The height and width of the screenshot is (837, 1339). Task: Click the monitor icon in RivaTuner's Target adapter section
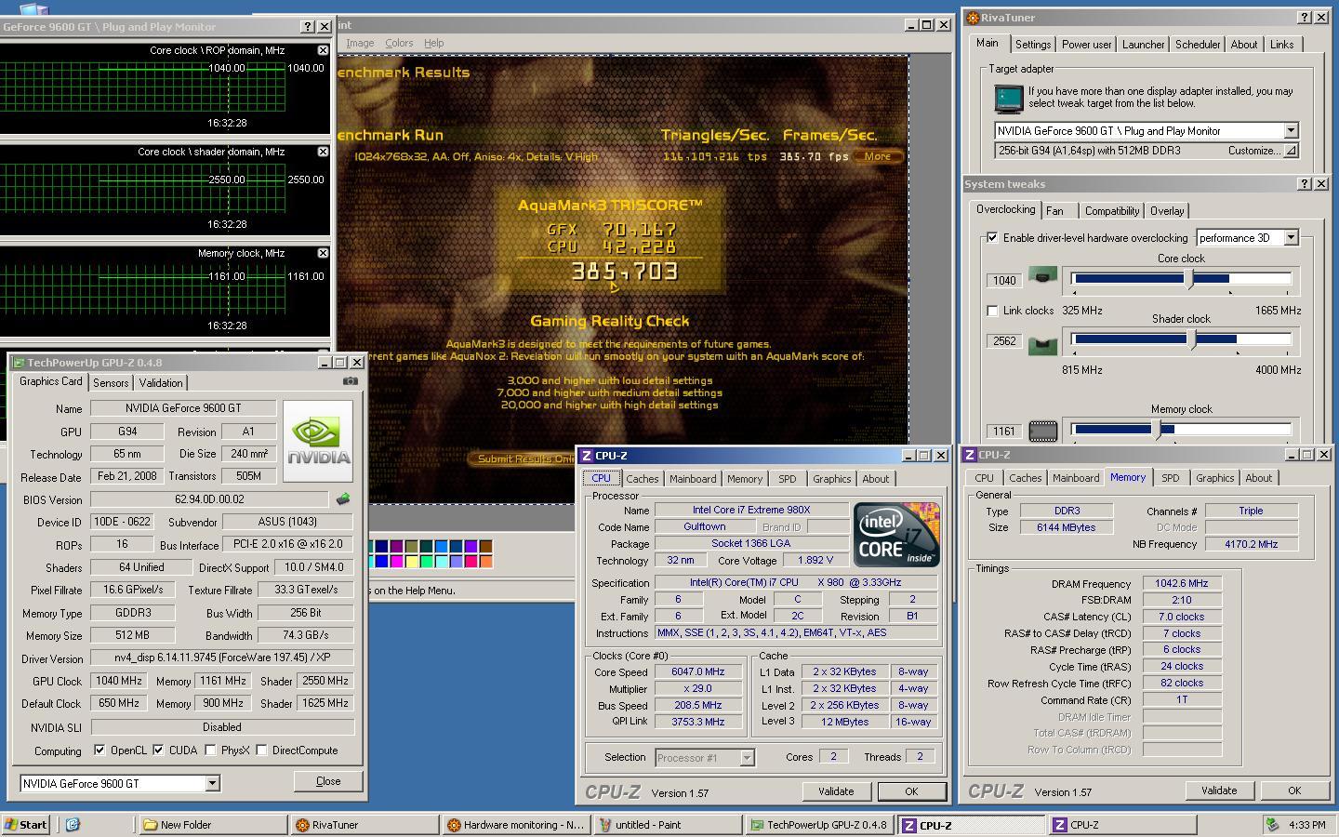point(1008,98)
